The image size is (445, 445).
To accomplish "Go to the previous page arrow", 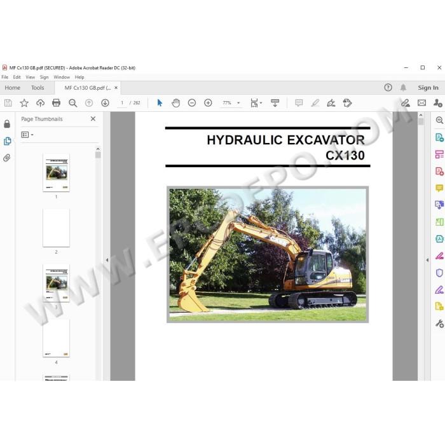I will coord(89,103).
